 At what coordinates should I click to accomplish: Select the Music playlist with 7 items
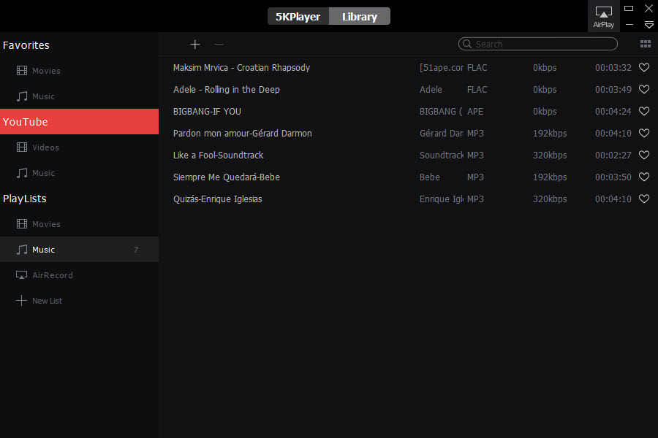79,250
